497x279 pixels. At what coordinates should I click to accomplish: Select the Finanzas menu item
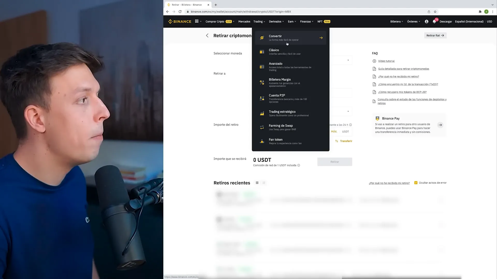pyautogui.click(x=305, y=21)
